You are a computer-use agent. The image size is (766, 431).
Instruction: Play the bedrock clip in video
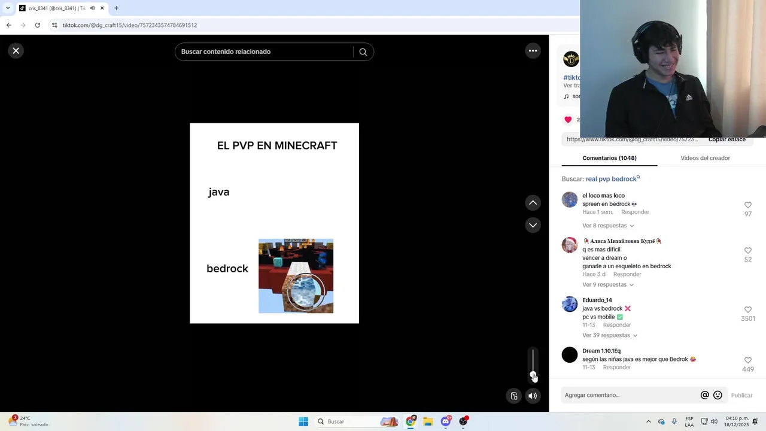pyautogui.click(x=296, y=276)
